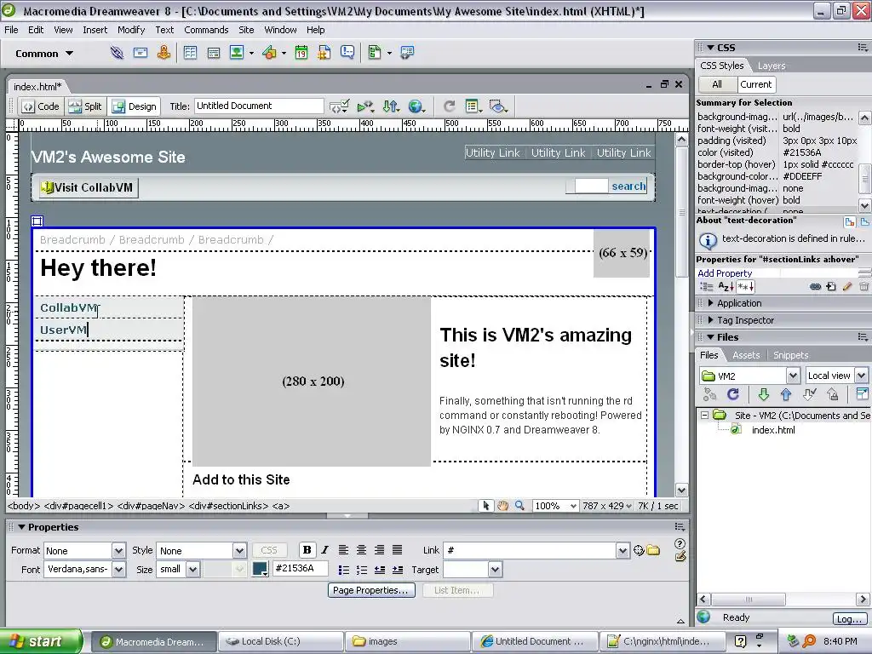This screenshot has width=872, height=654.
Task: Open the Modify menu
Action: (x=131, y=30)
